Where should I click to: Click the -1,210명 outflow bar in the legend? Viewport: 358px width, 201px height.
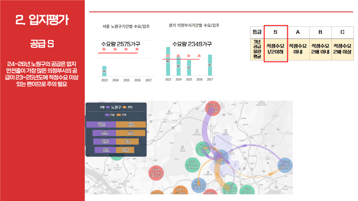point(105,150)
